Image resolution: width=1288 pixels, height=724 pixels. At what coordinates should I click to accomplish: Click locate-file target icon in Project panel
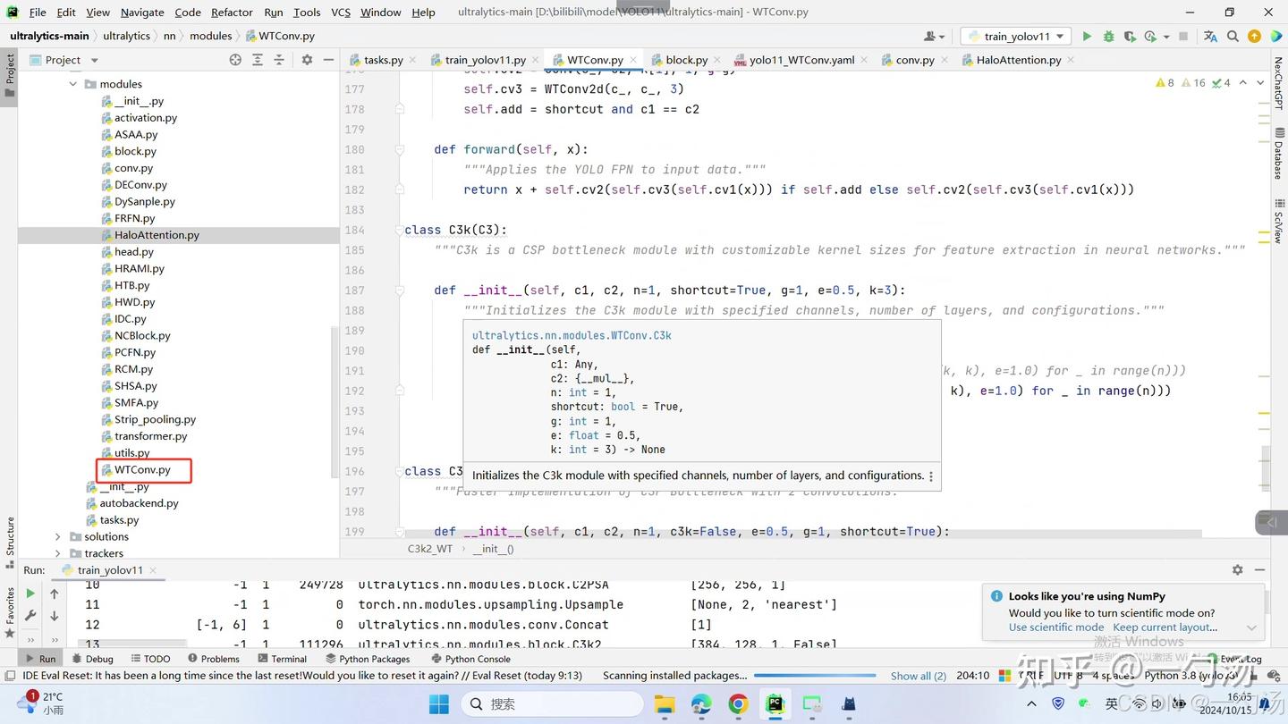(x=235, y=60)
